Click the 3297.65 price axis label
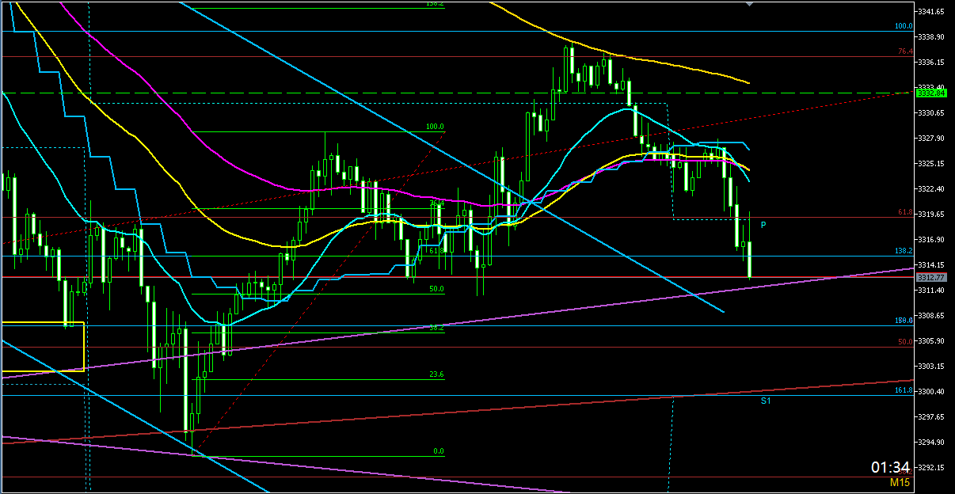Viewport: 955px width, 494px height. (932, 417)
